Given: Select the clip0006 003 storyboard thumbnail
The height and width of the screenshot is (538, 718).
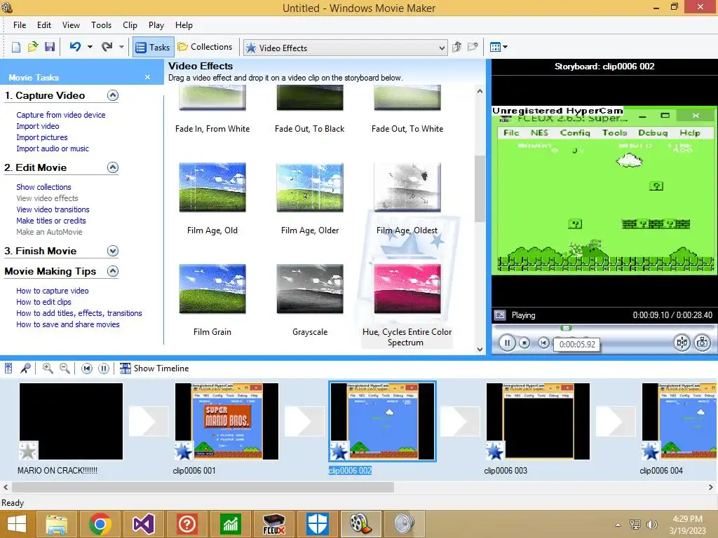Looking at the screenshot, I should pyautogui.click(x=538, y=421).
